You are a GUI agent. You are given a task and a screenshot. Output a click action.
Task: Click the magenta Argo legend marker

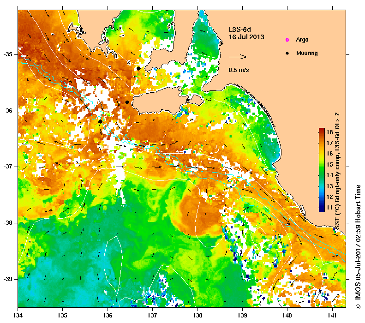[x=287, y=40]
